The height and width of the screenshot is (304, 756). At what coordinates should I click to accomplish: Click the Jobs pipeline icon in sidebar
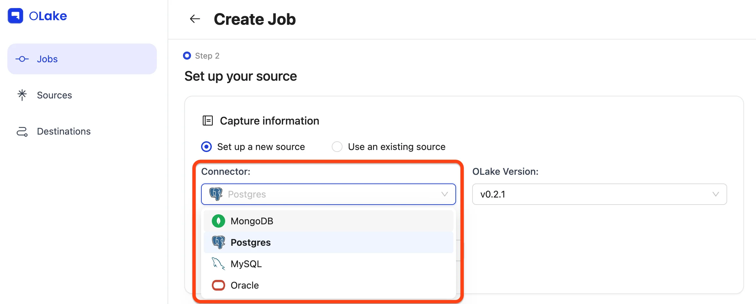click(22, 59)
